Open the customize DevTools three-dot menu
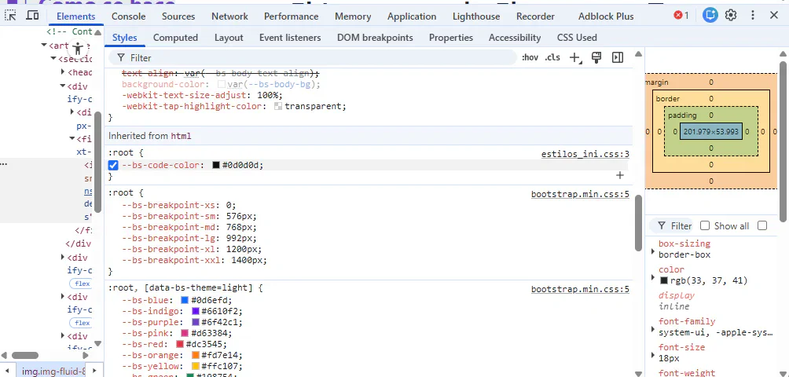 (753, 15)
